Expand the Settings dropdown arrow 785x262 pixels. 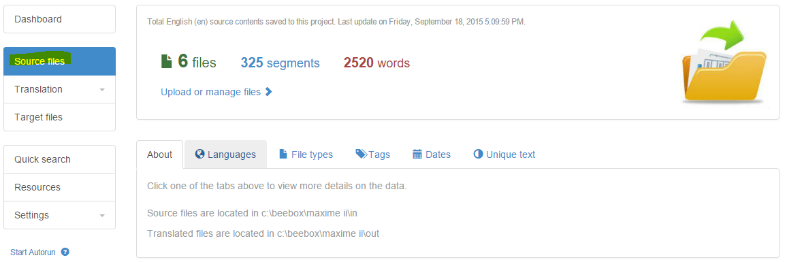(102, 216)
